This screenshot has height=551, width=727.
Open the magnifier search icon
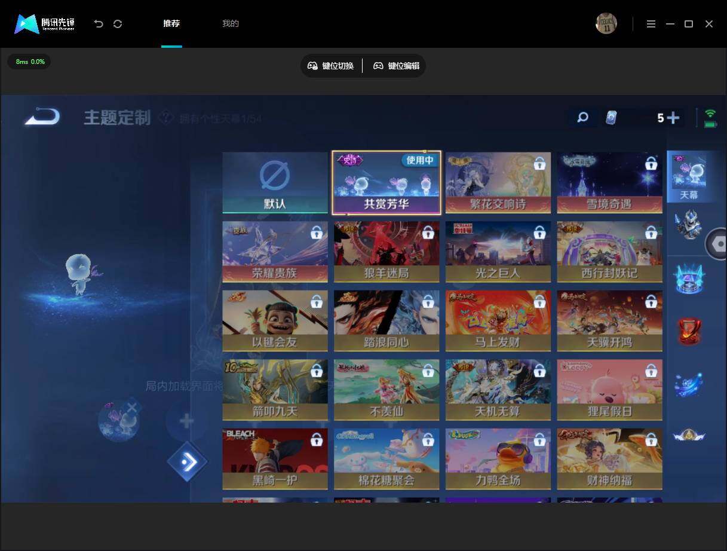(x=582, y=118)
